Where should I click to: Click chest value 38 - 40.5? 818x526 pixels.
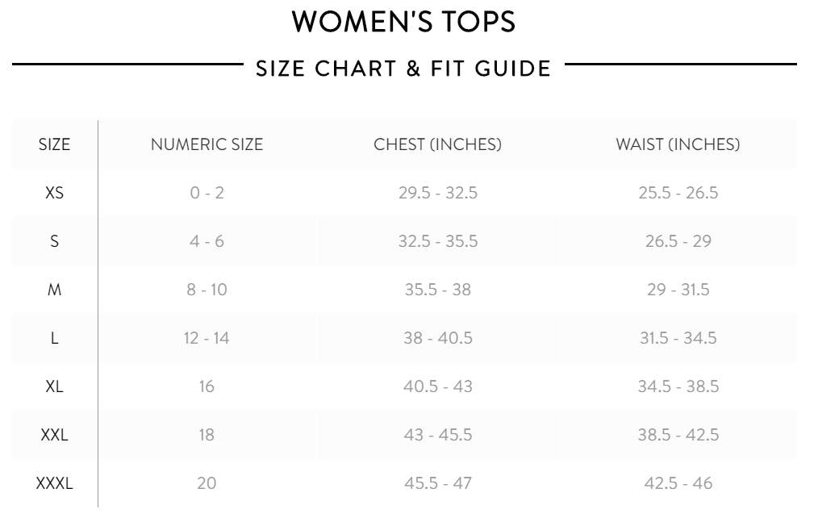(x=438, y=338)
